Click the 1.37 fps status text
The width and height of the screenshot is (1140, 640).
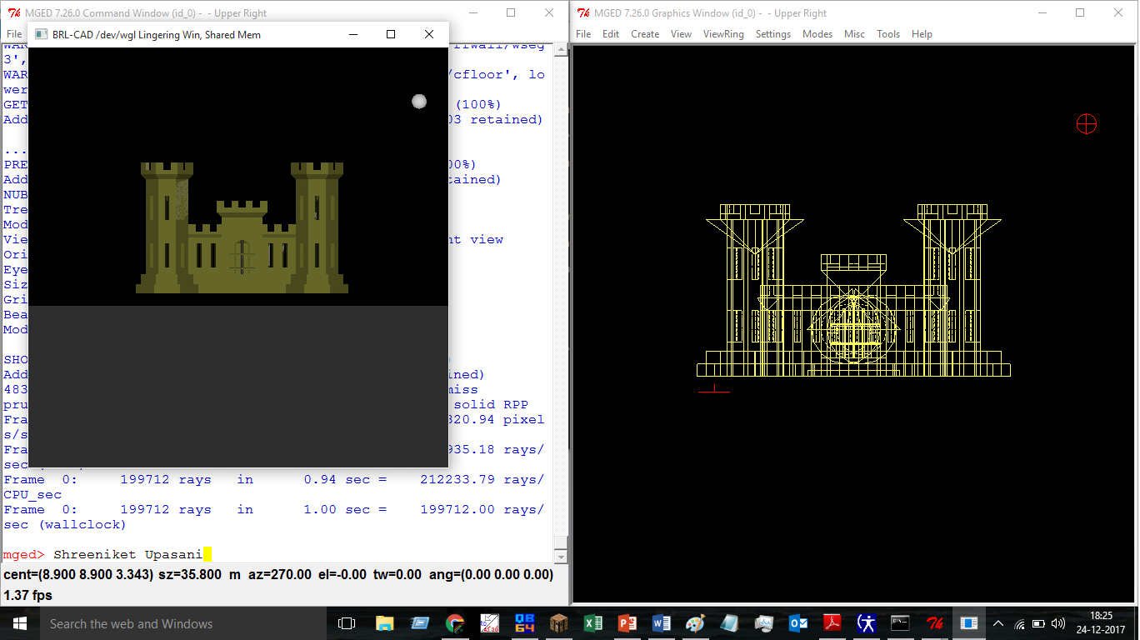(x=28, y=595)
